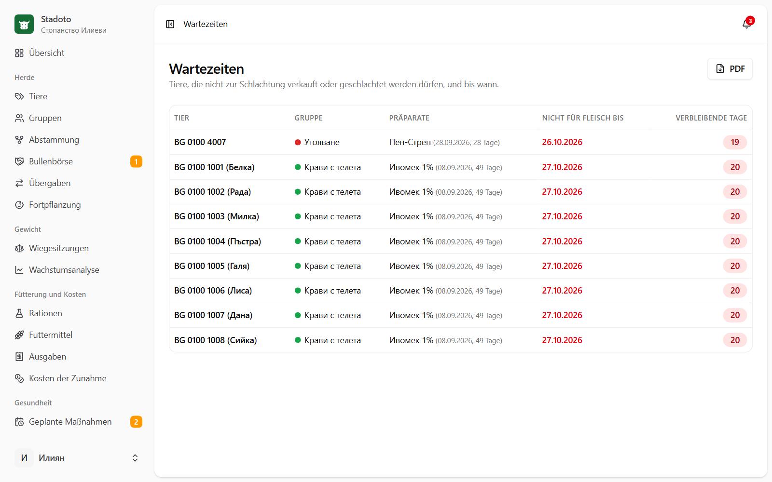
Task: Click the Geplante Maßnahmen badge showing 2
Action: tap(136, 422)
